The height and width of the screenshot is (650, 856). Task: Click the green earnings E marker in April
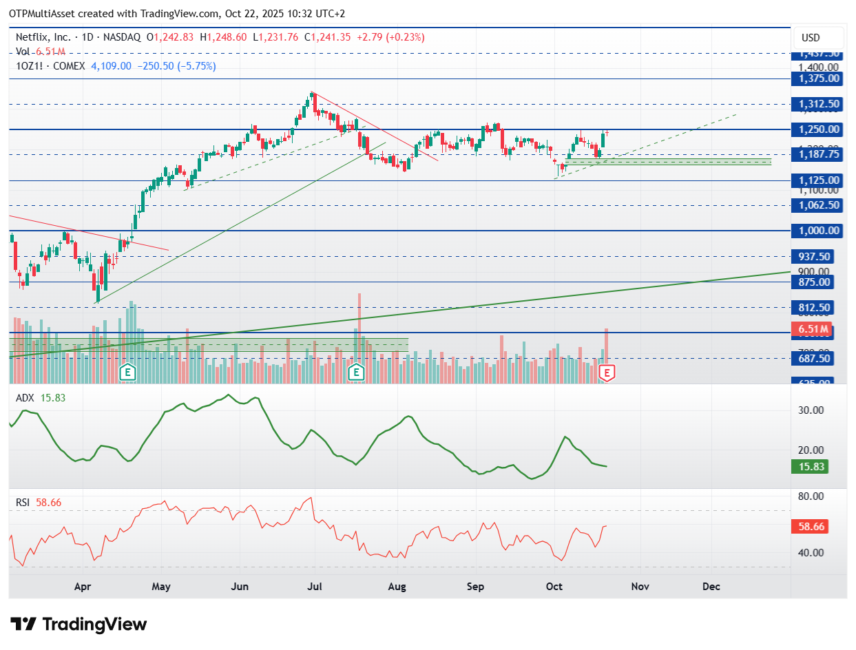127,373
